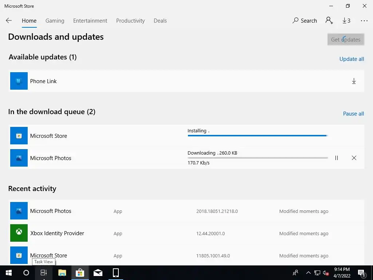Go back using the back arrow
The height and width of the screenshot is (280, 373).
[x=9, y=20]
